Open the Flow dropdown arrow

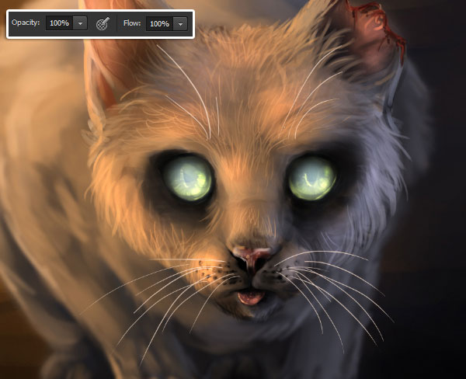(180, 24)
